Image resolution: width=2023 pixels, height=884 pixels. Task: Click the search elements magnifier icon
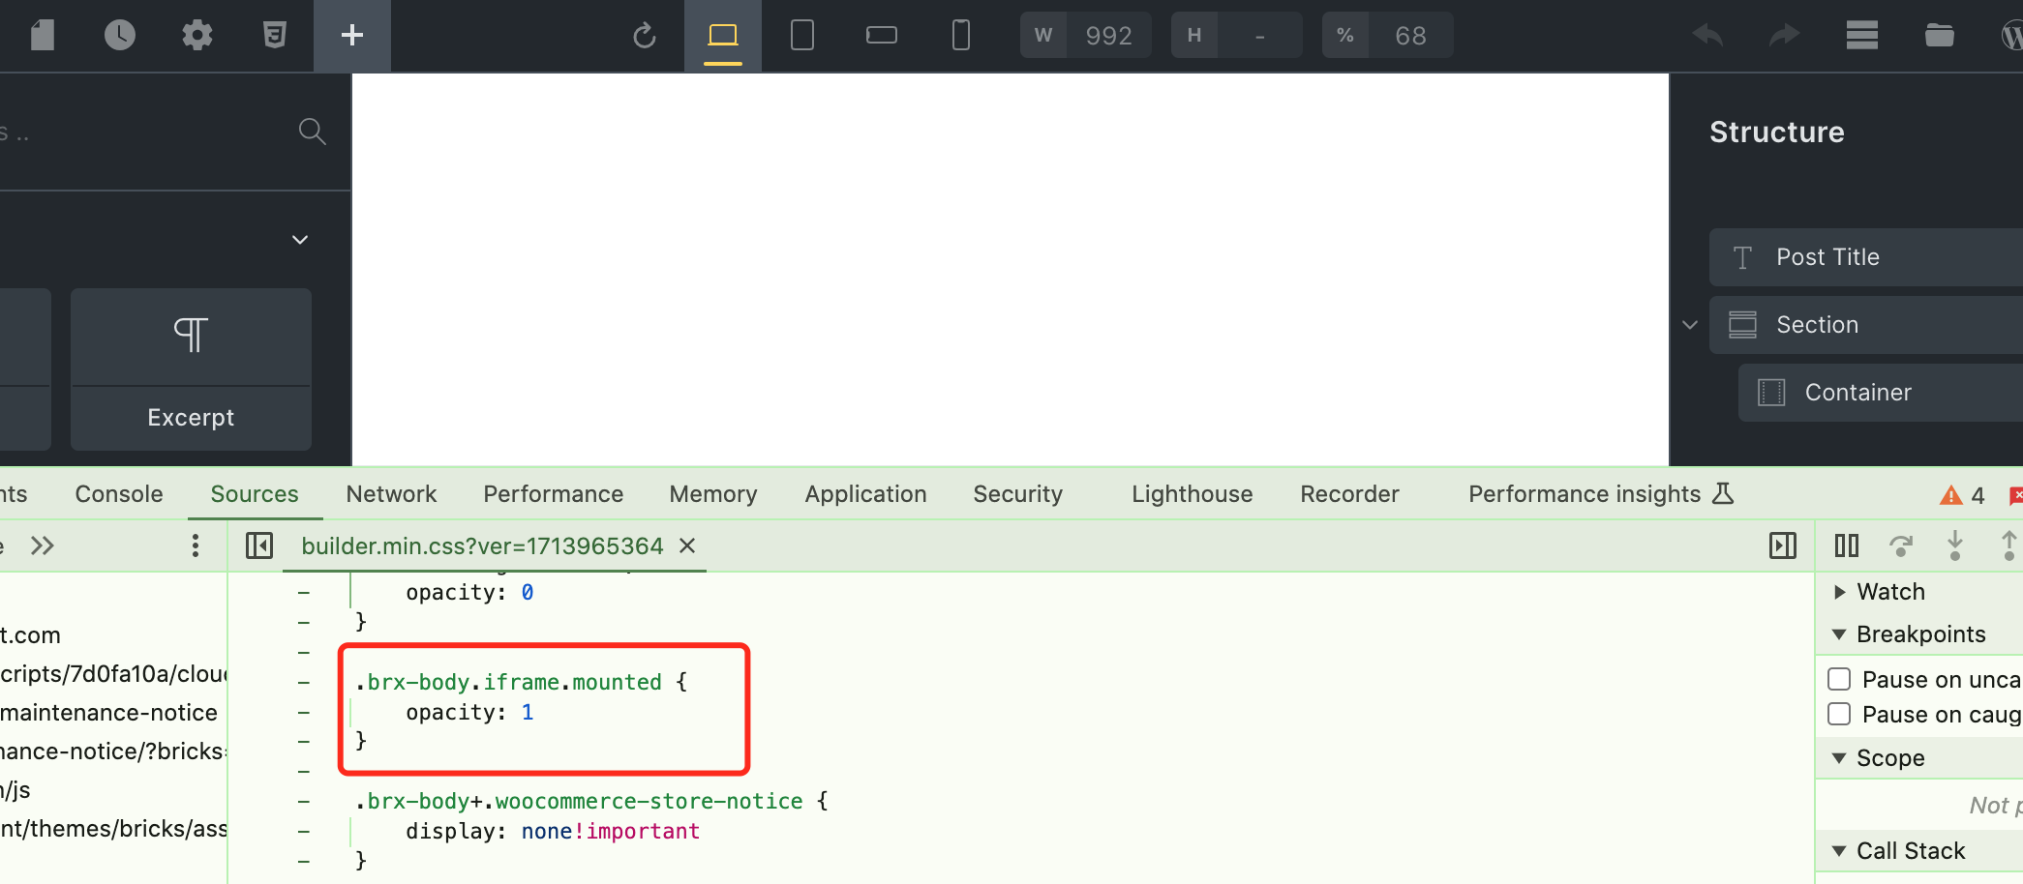pos(312,131)
